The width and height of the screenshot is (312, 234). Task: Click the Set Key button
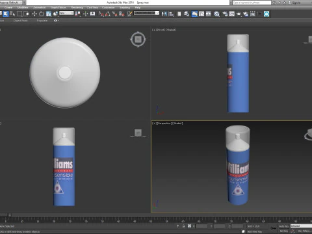coord(283,231)
